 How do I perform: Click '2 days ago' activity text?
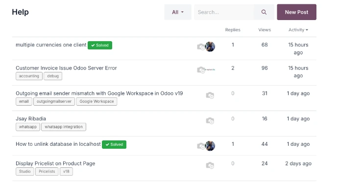tap(298, 163)
